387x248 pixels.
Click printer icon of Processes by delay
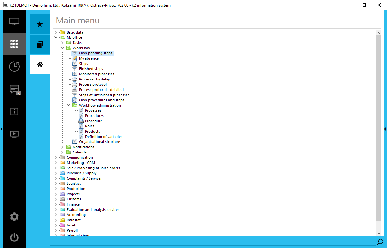(74, 80)
